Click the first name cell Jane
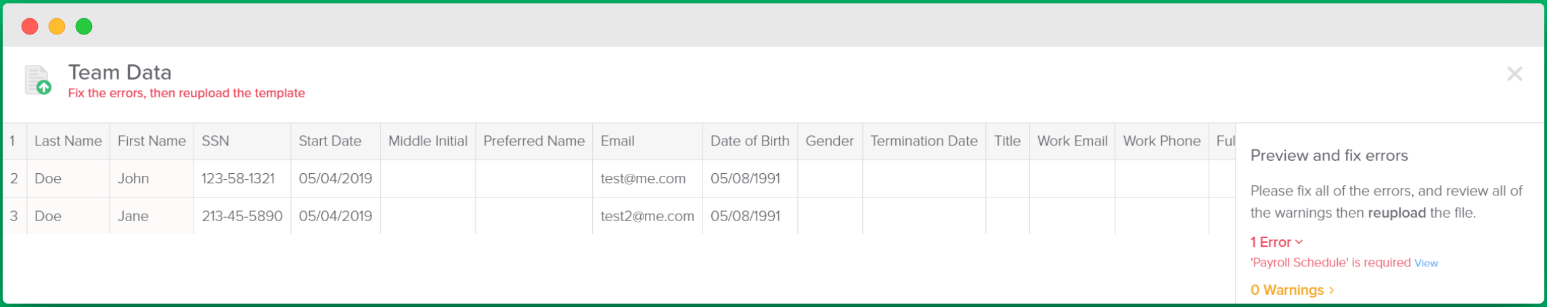 coord(152,216)
